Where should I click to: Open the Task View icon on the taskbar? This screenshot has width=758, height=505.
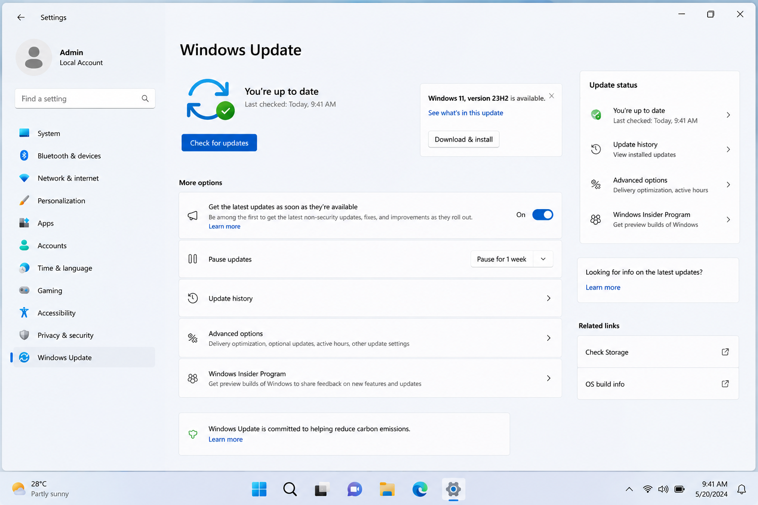(x=321, y=489)
